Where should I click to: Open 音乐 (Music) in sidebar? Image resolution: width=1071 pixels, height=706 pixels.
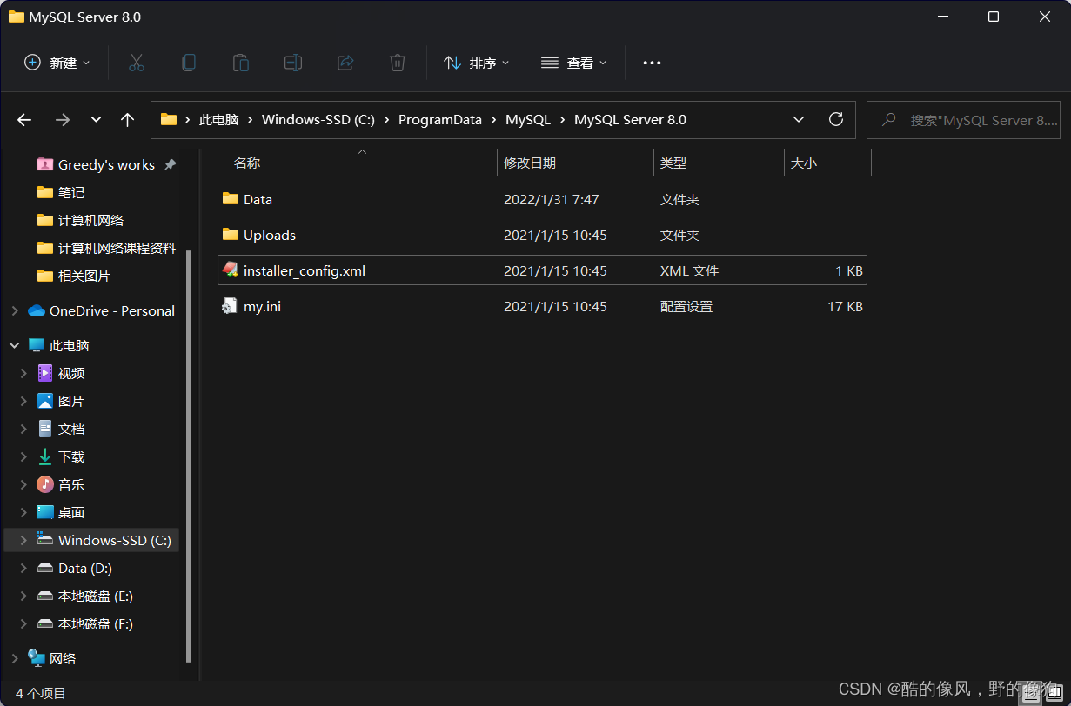tap(61, 484)
